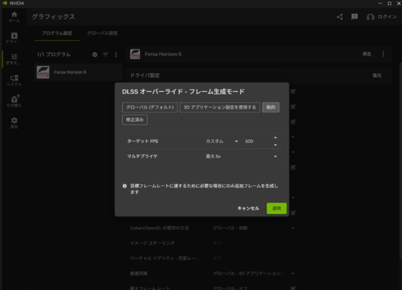Click the キャンセル button in dialog

[x=248, y=208]
